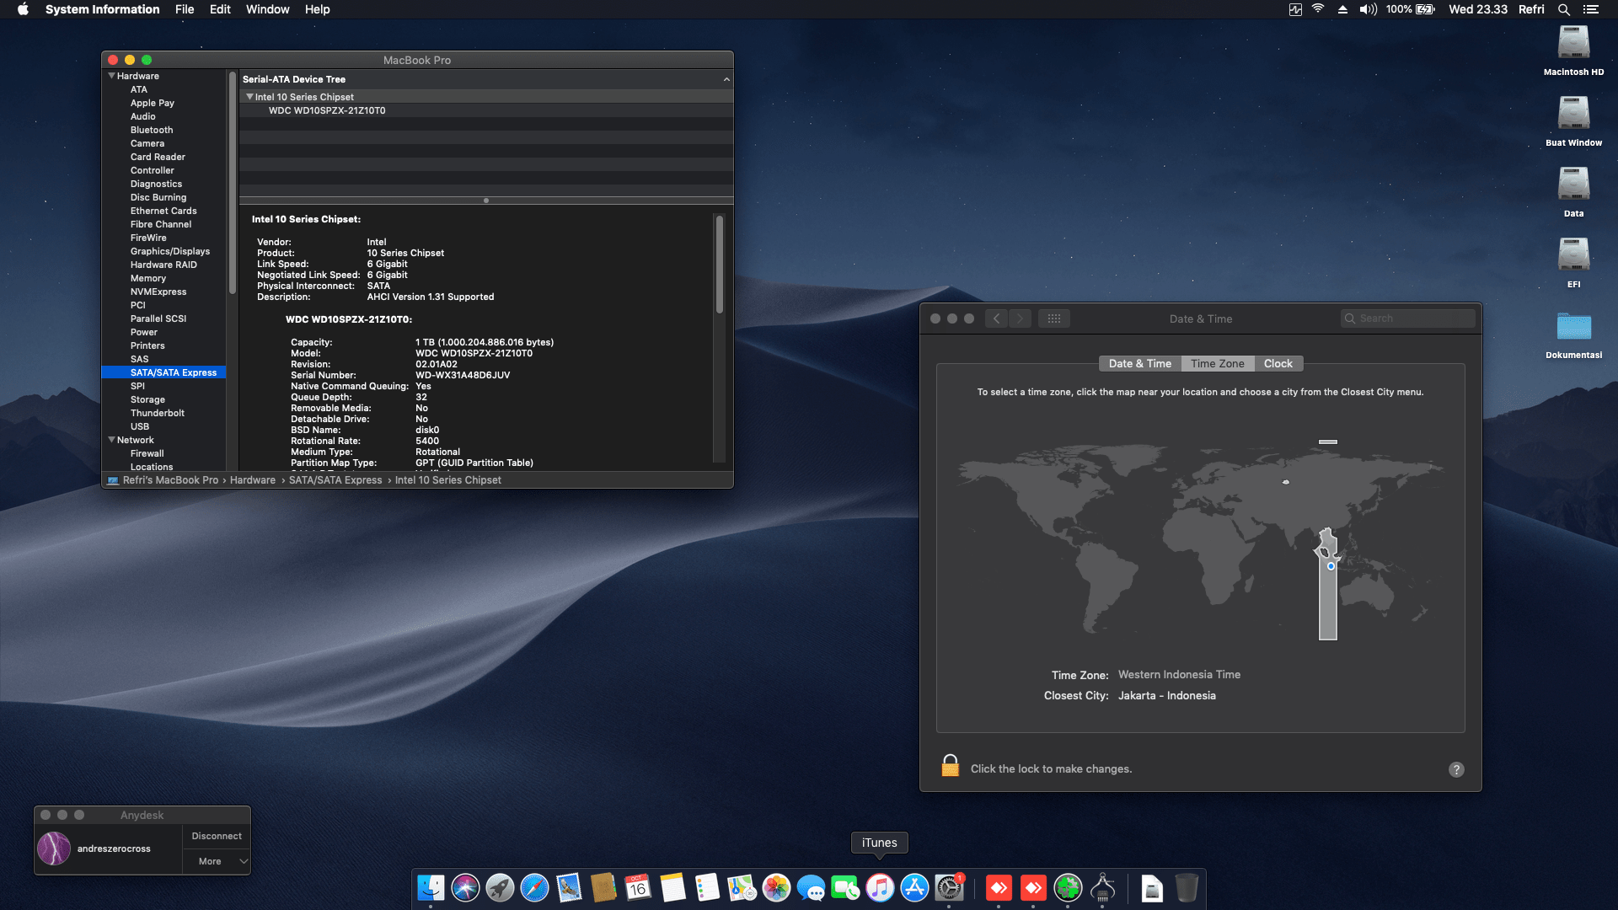
Task: Open Photos app in dock
Action: [776, 887]
